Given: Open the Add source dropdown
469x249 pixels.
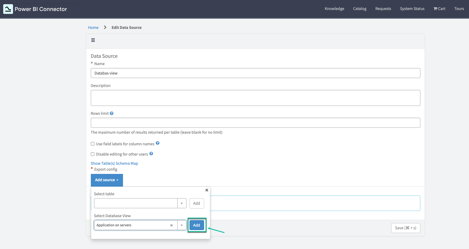Looking at the screenshot, I should coord(107,180).
